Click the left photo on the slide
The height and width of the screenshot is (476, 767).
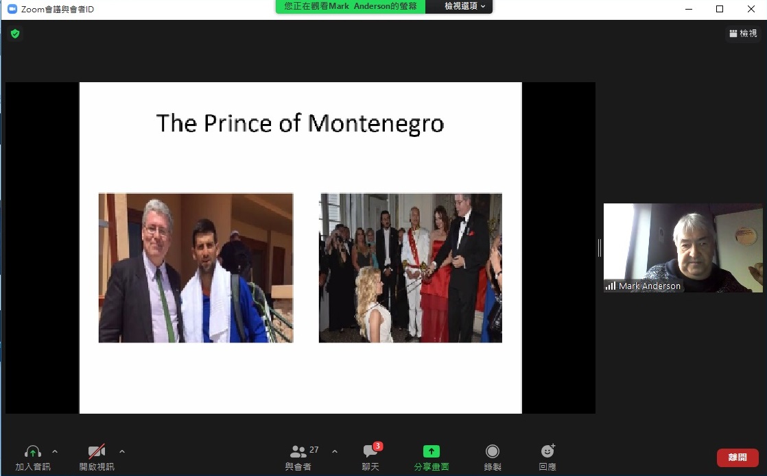tap(196, 268)
